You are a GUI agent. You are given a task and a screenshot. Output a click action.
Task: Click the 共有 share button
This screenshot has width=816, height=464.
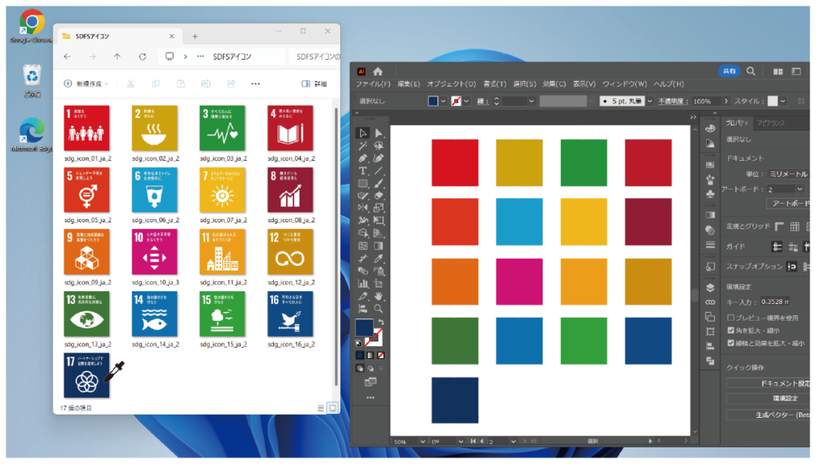point(729,71)
